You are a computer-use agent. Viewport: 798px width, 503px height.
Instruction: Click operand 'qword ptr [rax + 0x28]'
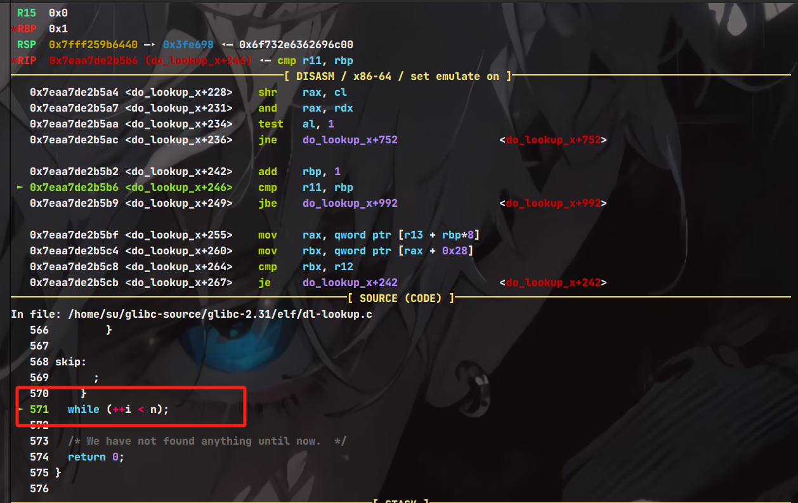click(x=404, y=251)
